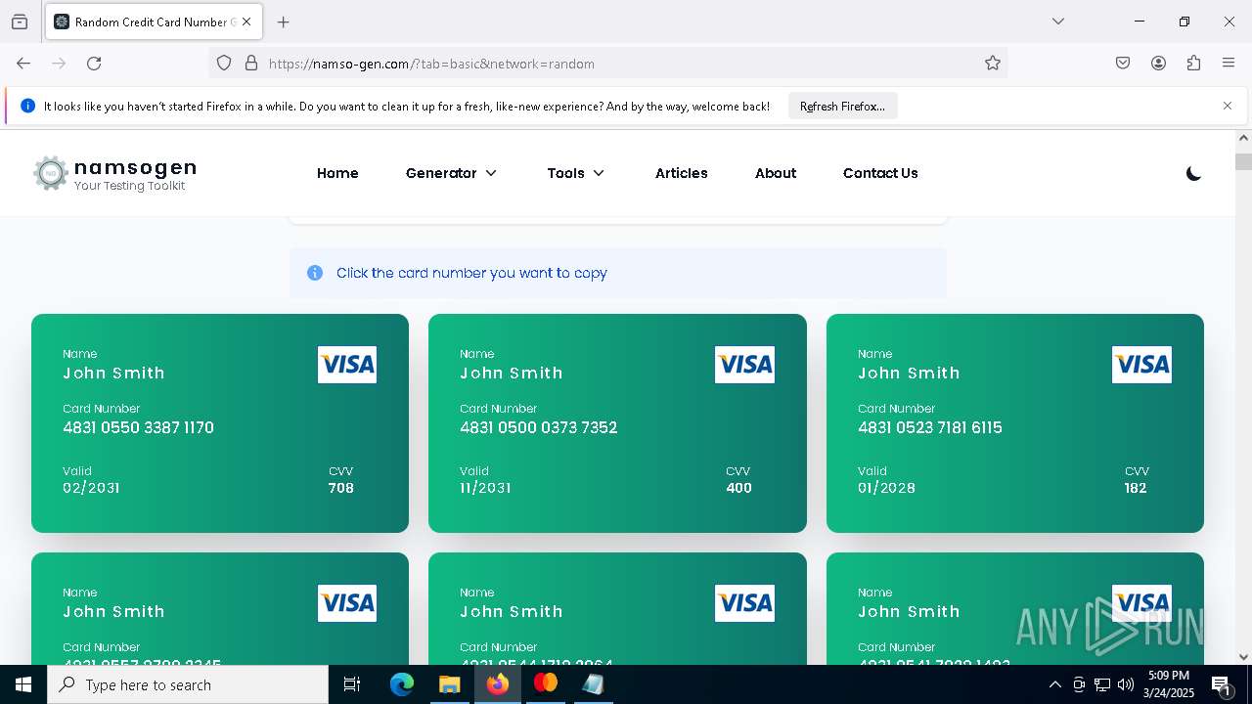Image resolution: width=1252 pixels, height=704 pixels.
Task: Open the notepad-like app on taskbar
Action: point(593,684)
